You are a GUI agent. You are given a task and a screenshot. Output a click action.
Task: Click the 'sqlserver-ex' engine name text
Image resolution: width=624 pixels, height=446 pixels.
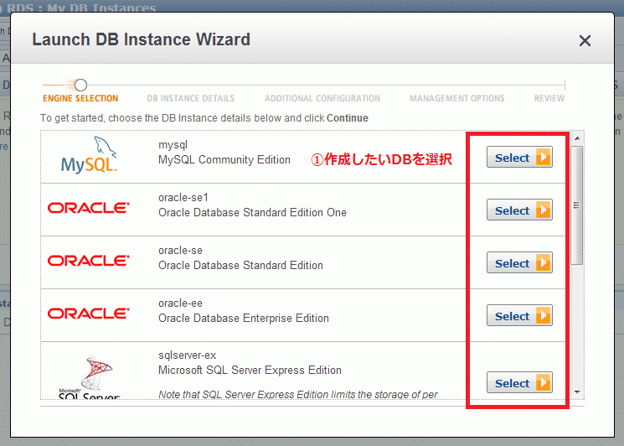(x=188, y=355)
